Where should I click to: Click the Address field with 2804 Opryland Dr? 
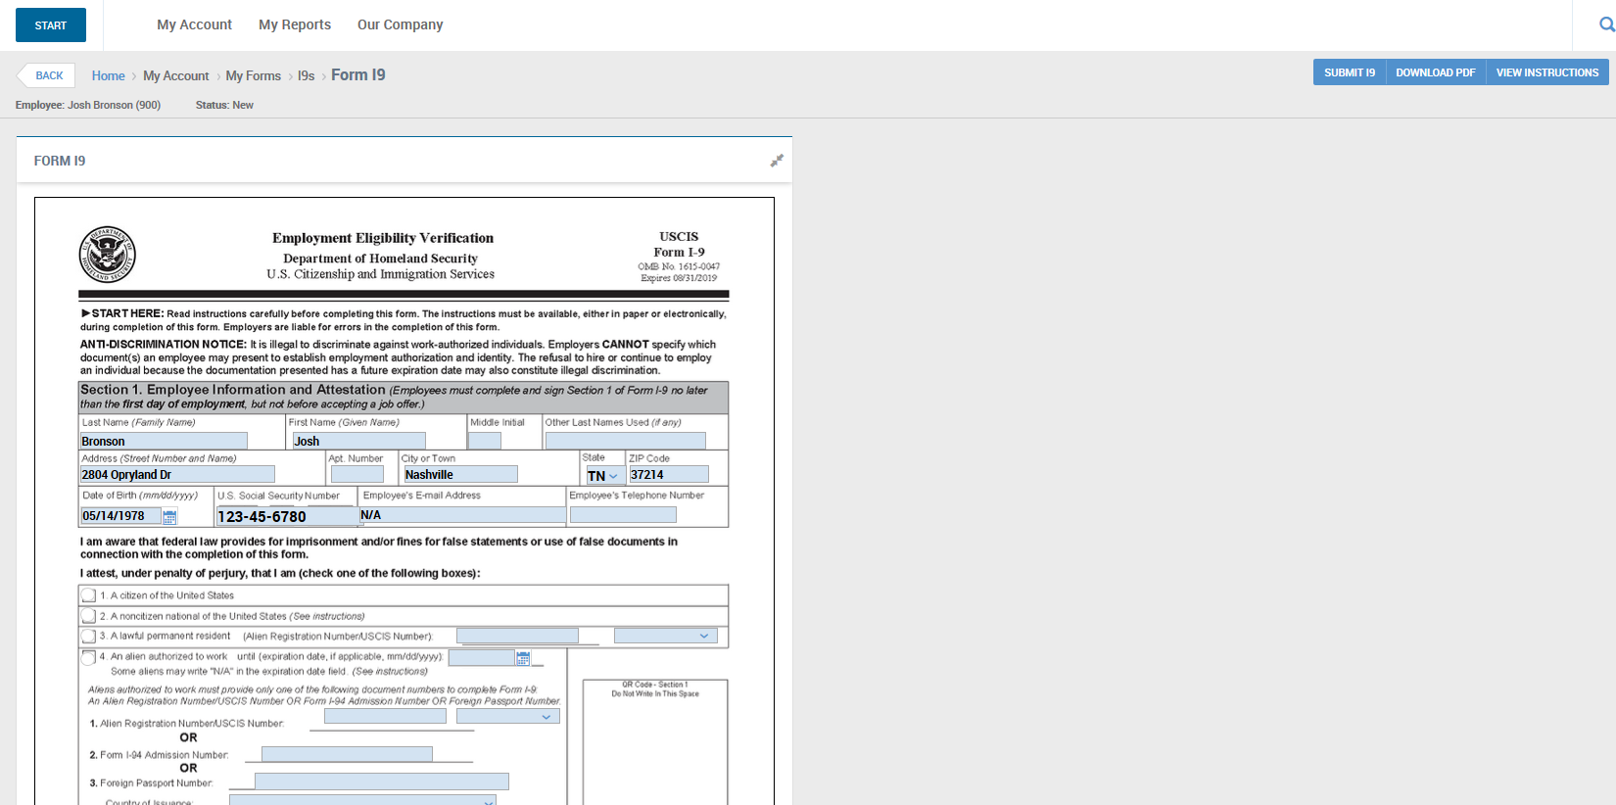coord(177,474)
